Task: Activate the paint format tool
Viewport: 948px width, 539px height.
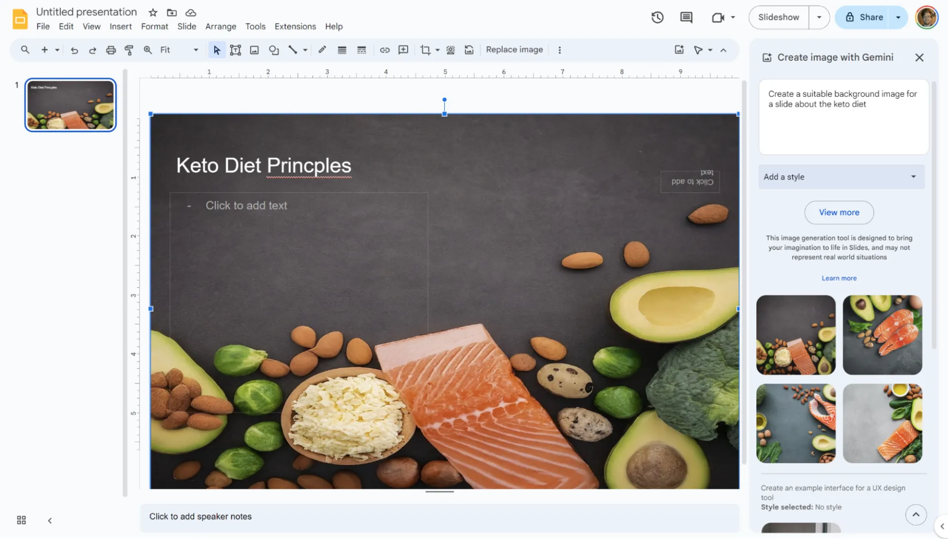Action: pos(129,50)
